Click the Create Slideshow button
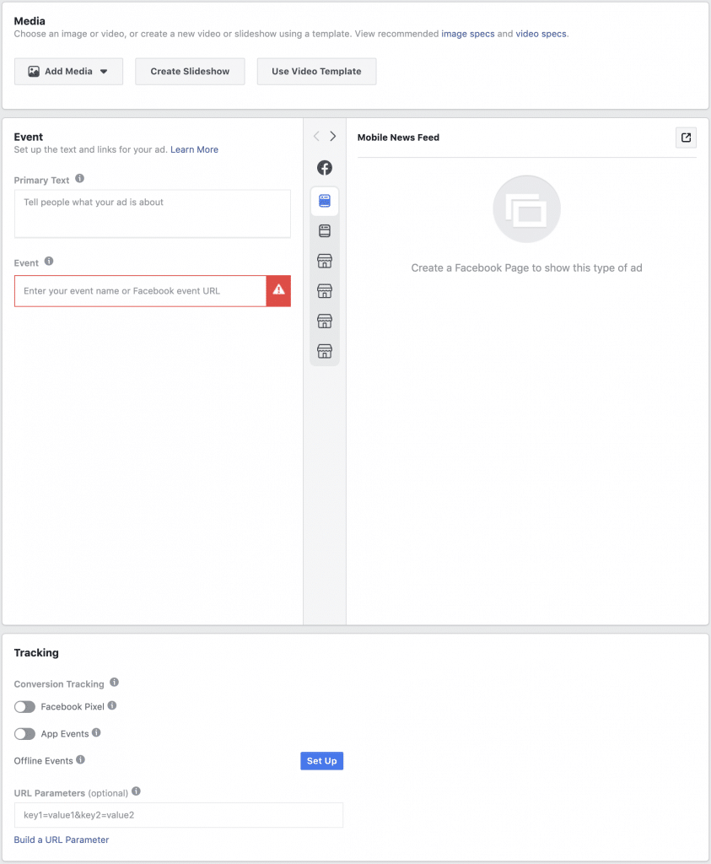Image resolution: width=711 pixels, height=864 pixels. point(190,72)
